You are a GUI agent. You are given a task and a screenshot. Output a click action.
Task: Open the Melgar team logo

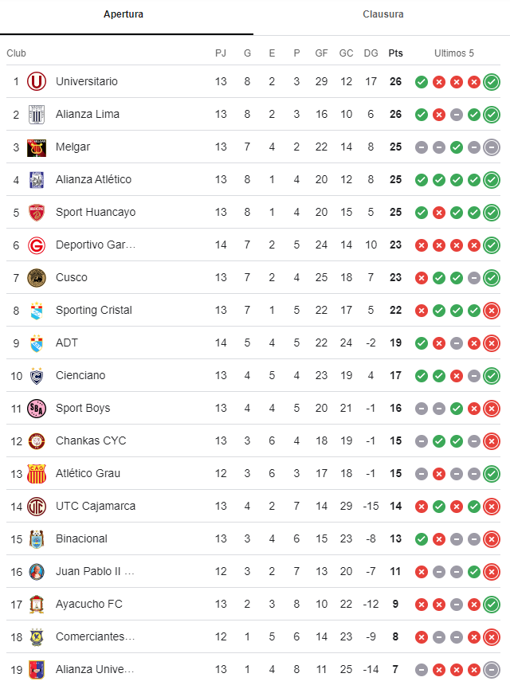click(37, 147)
